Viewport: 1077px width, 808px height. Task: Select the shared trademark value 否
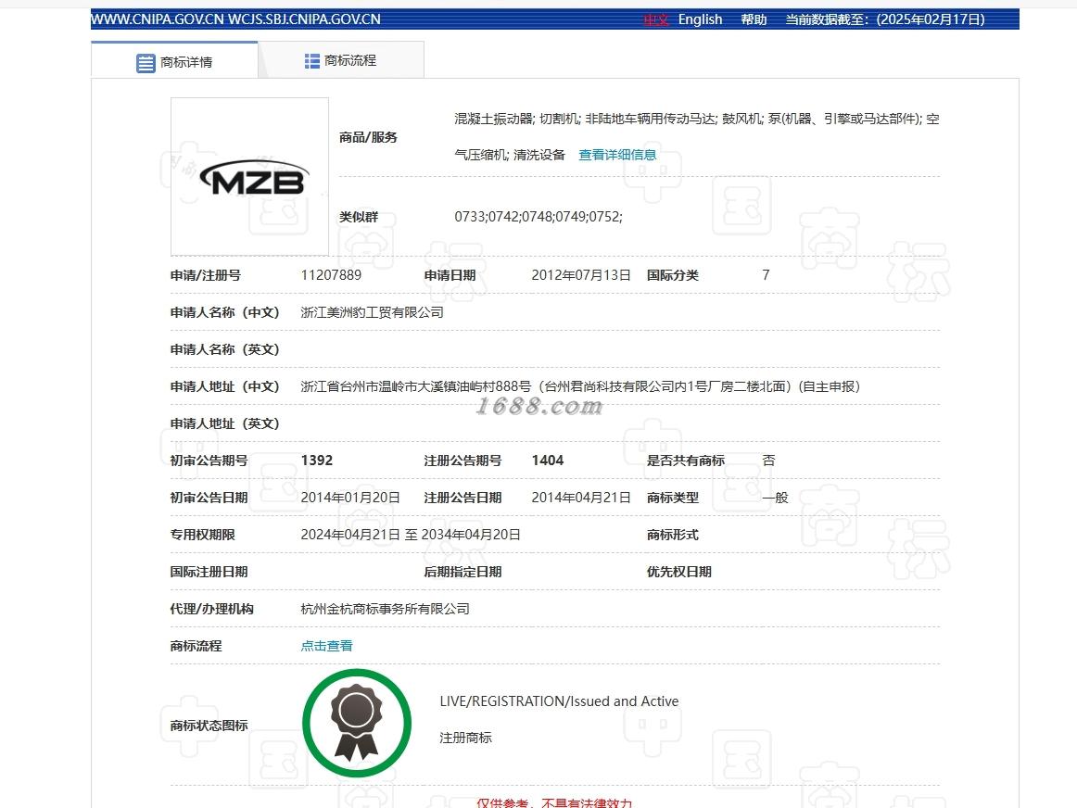click(x=768, y=461)
